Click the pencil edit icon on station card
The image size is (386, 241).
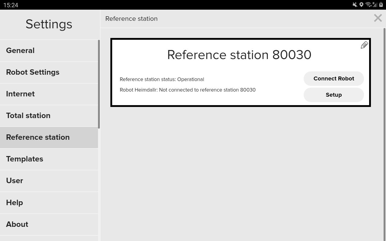tap(364, 45)
